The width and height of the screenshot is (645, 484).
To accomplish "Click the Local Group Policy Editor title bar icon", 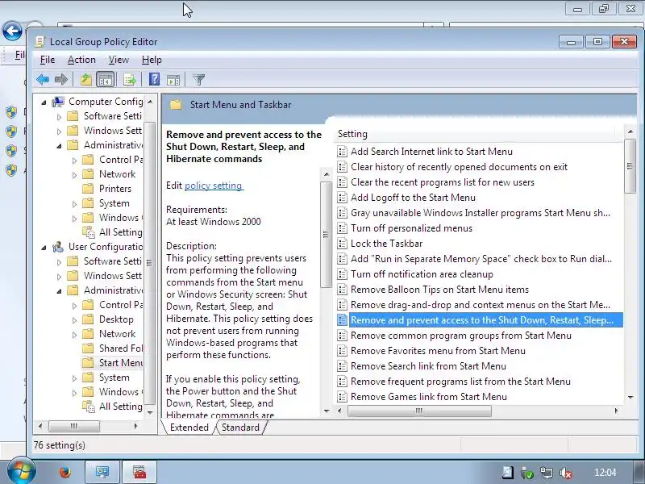I will point(40,42).
